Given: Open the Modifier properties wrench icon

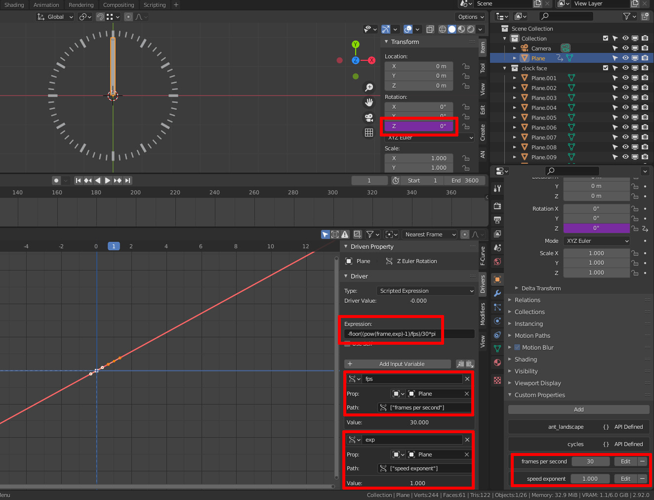Looking at the screenshot, I should [497, 293].
